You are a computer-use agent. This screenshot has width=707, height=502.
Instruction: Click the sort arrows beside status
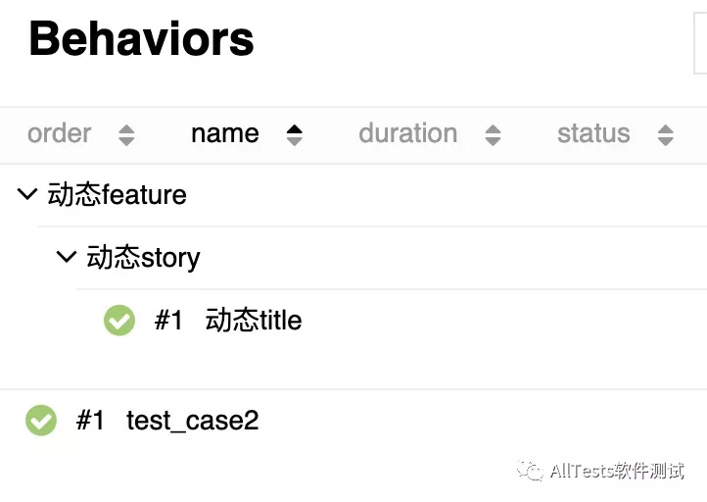click(x=666, y=135)
